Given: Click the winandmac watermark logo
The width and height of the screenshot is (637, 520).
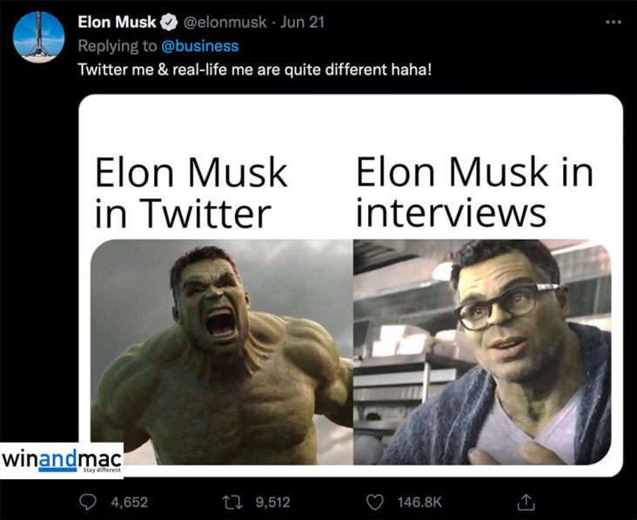Looking at the screenshot, I should pos(62,460).
